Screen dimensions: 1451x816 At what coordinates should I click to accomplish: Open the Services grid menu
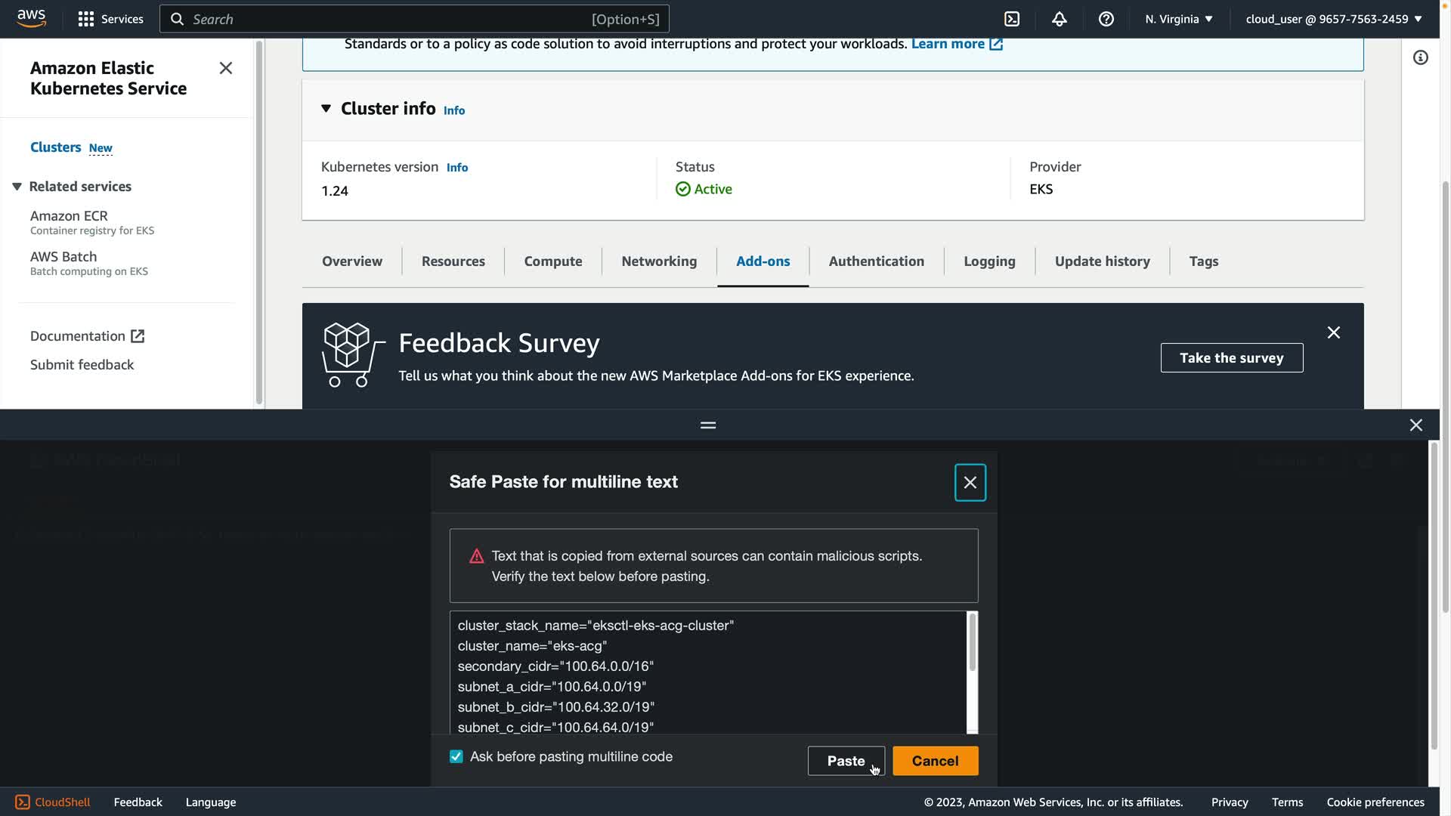[x=110, y=19]
